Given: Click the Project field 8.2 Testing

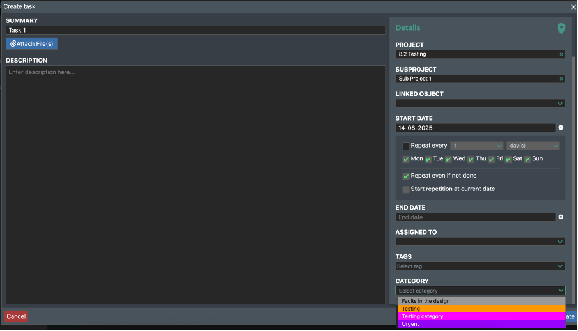Looking at the screenshot, I should [x=480, y=54].
